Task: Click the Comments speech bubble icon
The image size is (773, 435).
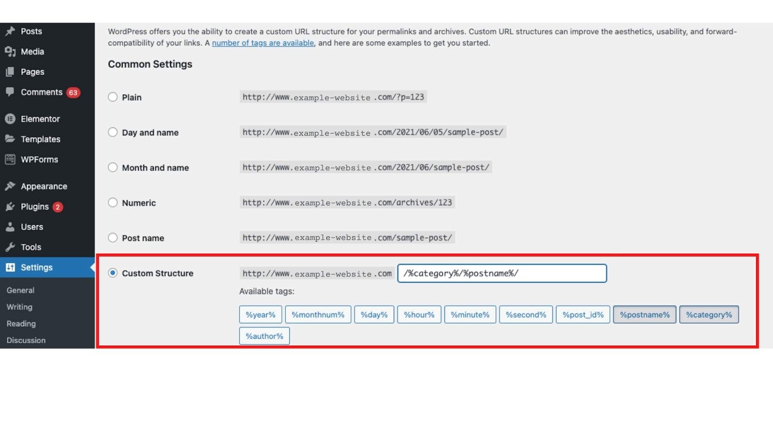Action: [10, 92]
